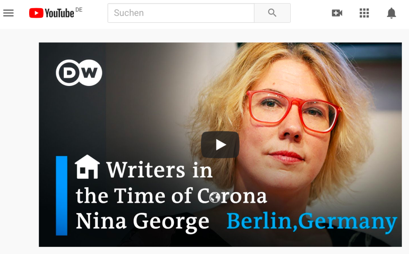Click the blue vertical accent bar

pos(62,196)
